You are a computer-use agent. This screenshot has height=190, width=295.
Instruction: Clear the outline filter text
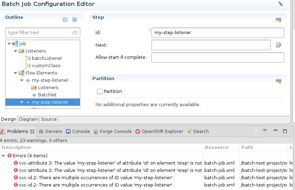click(74, 33)
